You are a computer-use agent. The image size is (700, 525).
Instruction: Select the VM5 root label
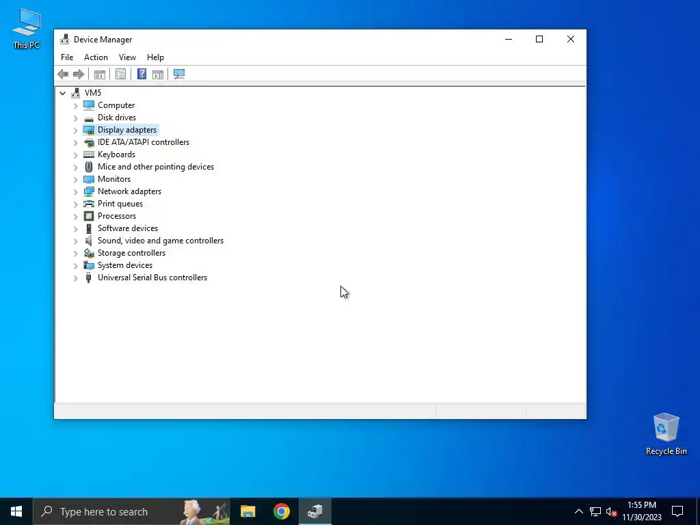[x=93, y=93]
